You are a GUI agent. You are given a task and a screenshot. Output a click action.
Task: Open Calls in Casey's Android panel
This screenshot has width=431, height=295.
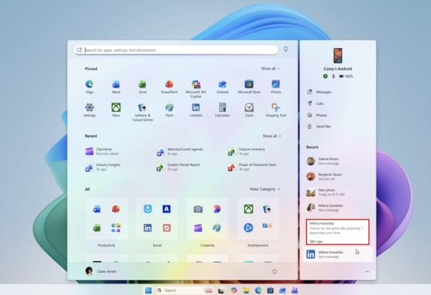tap(315, 103)
